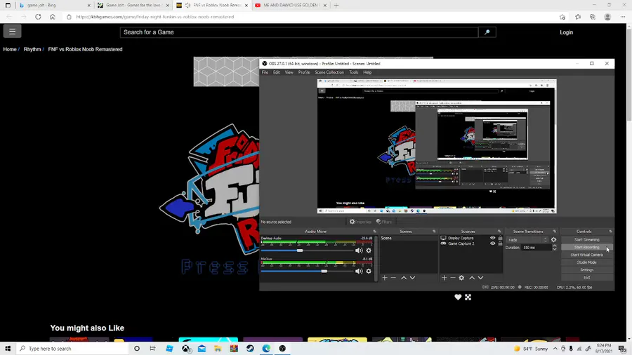Screen dimensions: 632x355
Task: Click Start Streaming button
Action: (586, 240)
